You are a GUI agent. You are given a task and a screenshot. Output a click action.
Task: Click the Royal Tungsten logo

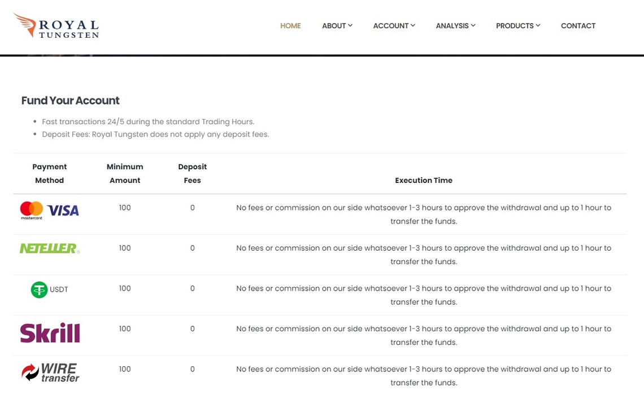56,25
